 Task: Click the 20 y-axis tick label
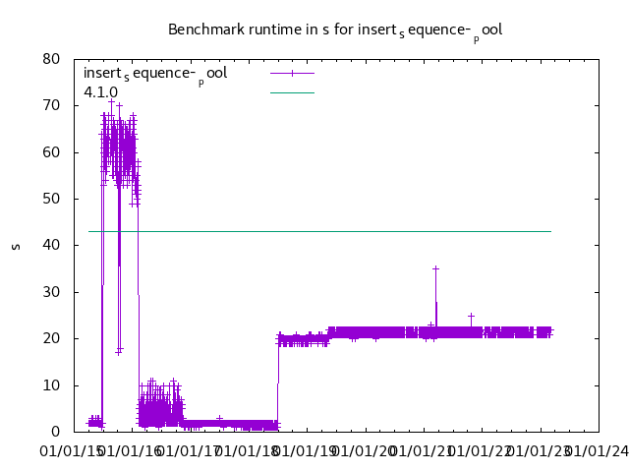click(51, 338)
